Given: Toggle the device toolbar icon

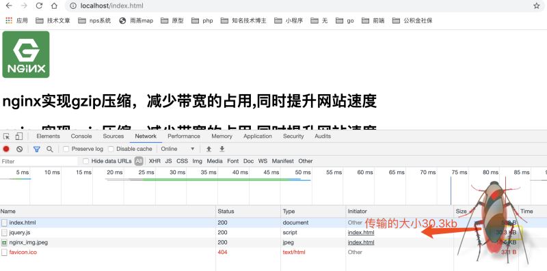Looking at the screenshot, I should 19,137.
